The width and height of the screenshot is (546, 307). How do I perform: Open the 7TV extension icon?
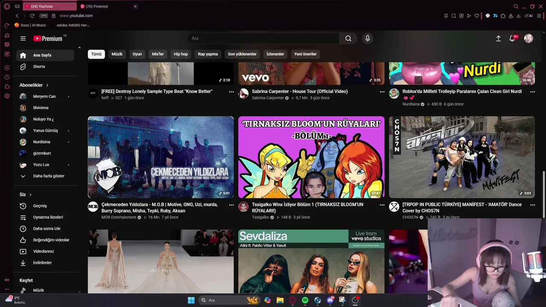(x=496, y=16)
